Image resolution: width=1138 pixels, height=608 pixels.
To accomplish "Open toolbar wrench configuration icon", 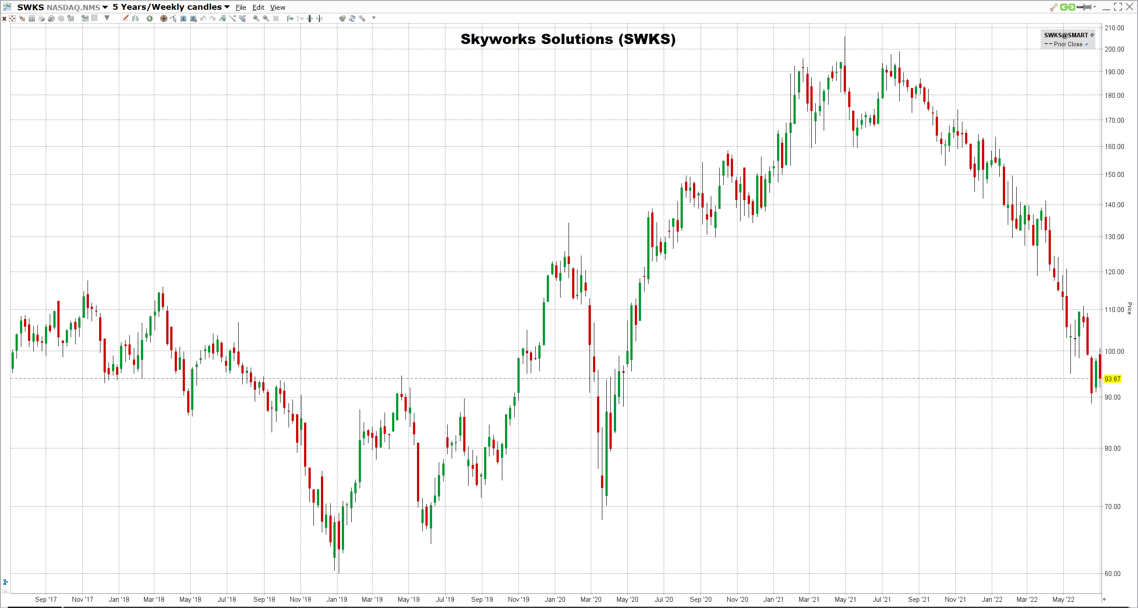I will pos(362,18).
